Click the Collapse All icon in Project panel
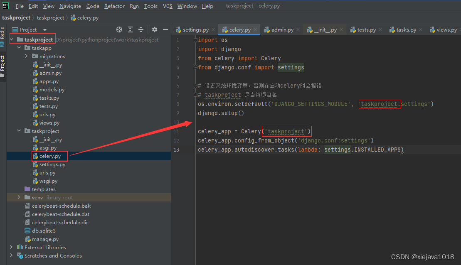This screenshot has width=461, height=265. pyautogui.click(x=141, y=29)
